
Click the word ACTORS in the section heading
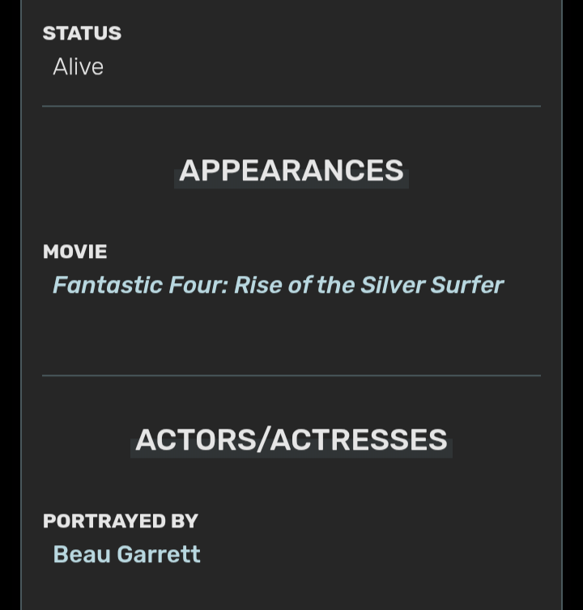(196, 439)
